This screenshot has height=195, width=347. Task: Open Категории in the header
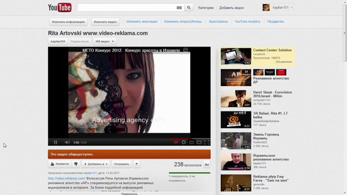(x=206, y=8)
